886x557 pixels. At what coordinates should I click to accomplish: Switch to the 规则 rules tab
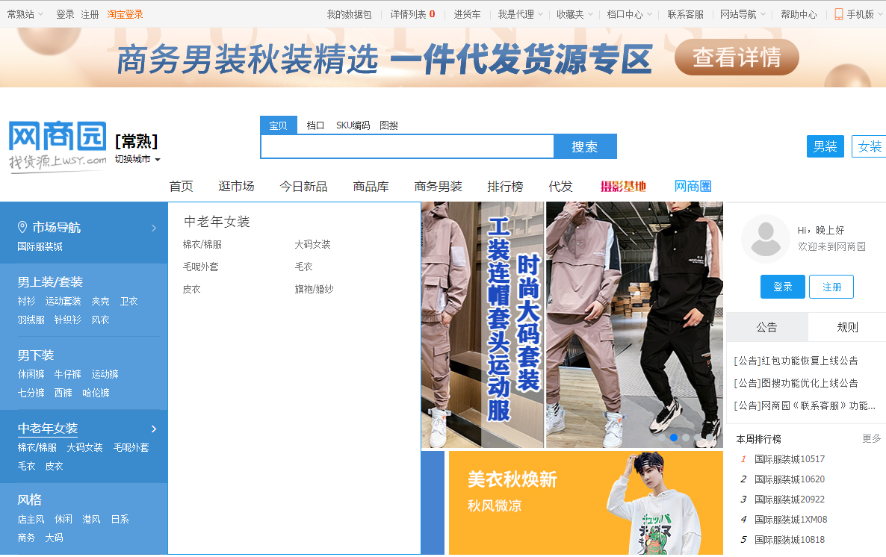click(x=849, y=326)
